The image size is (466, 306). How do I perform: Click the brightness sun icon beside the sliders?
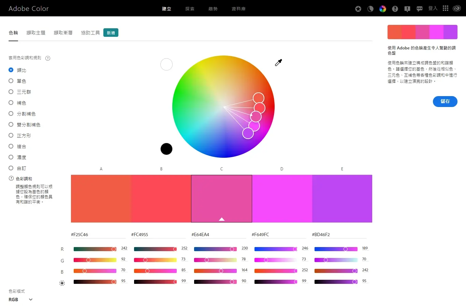[x=62, y=283]
